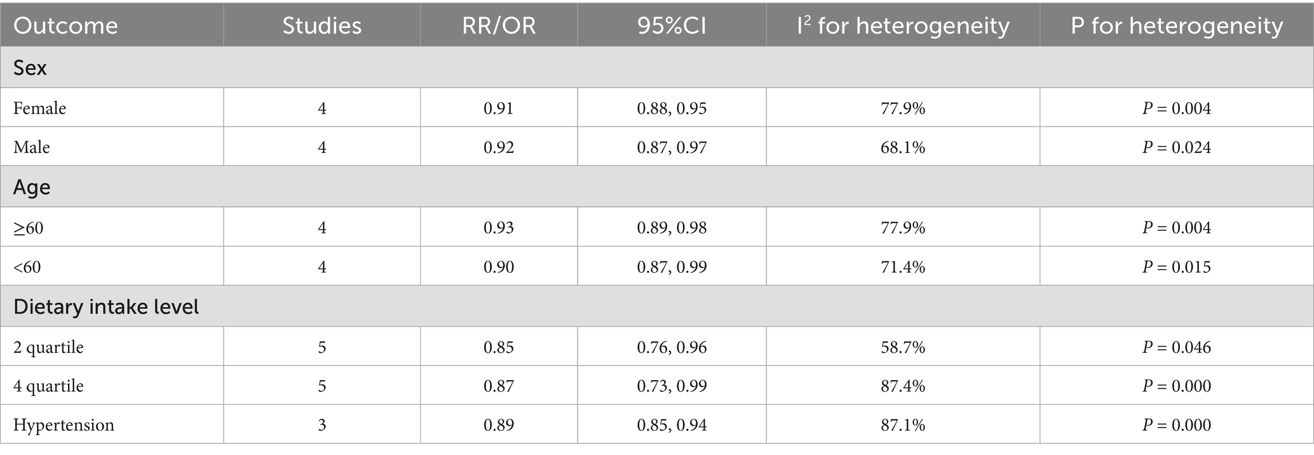
Task: Click the Male row label
Action: [32, 147]
